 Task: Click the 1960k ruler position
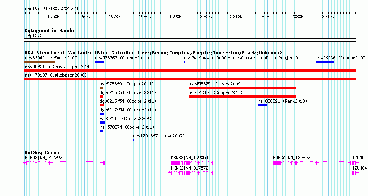click(x=84, y=17)
